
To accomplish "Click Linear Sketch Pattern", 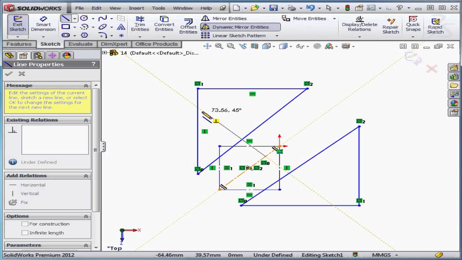I will click(234, 35).
